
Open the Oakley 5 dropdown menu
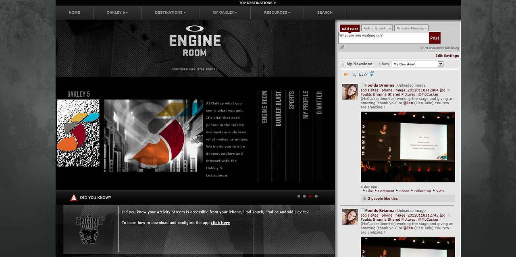coord(117,12)
